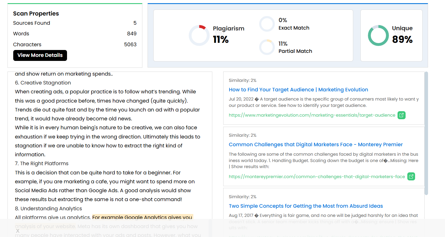Click the 11% plagiarism percentage value

click(x=221, y=39)
